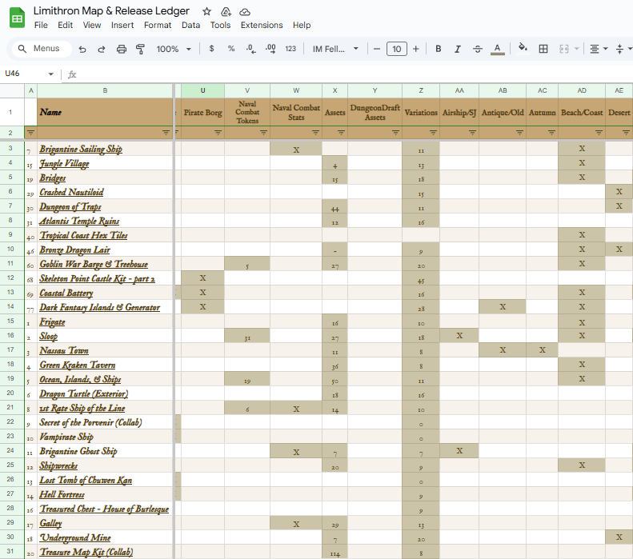The image size is (633, 559).
Task: Click the move to Drive folder icon
Action: click(x=226, y=11)
